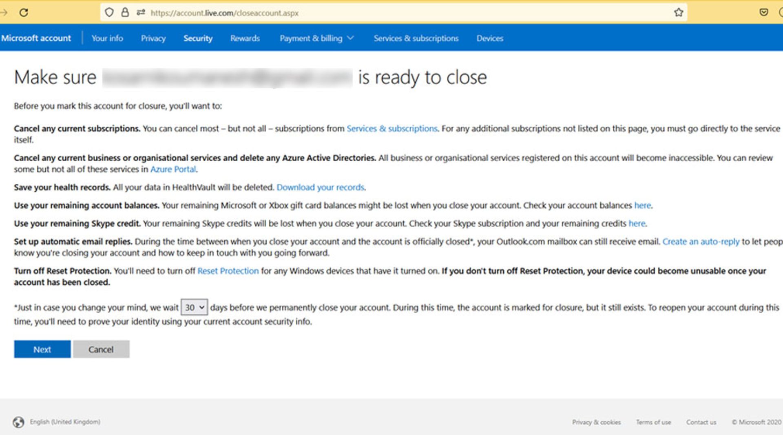Open the Reset Protection link
The image size is (783, 435).
(x=228, y=271)
